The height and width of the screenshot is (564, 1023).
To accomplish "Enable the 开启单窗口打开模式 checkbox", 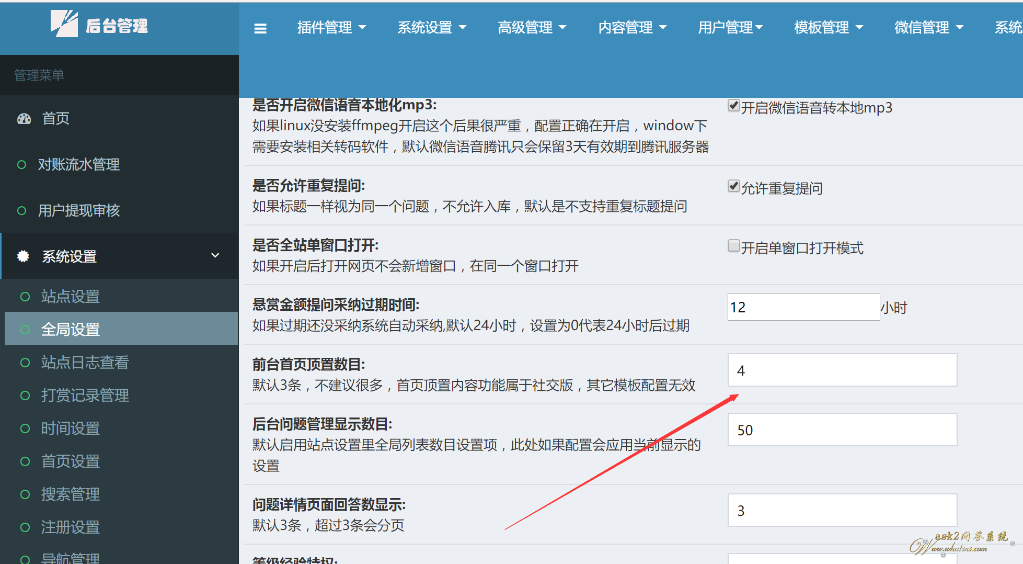I will pyautogui.click(x=733, y=246).
